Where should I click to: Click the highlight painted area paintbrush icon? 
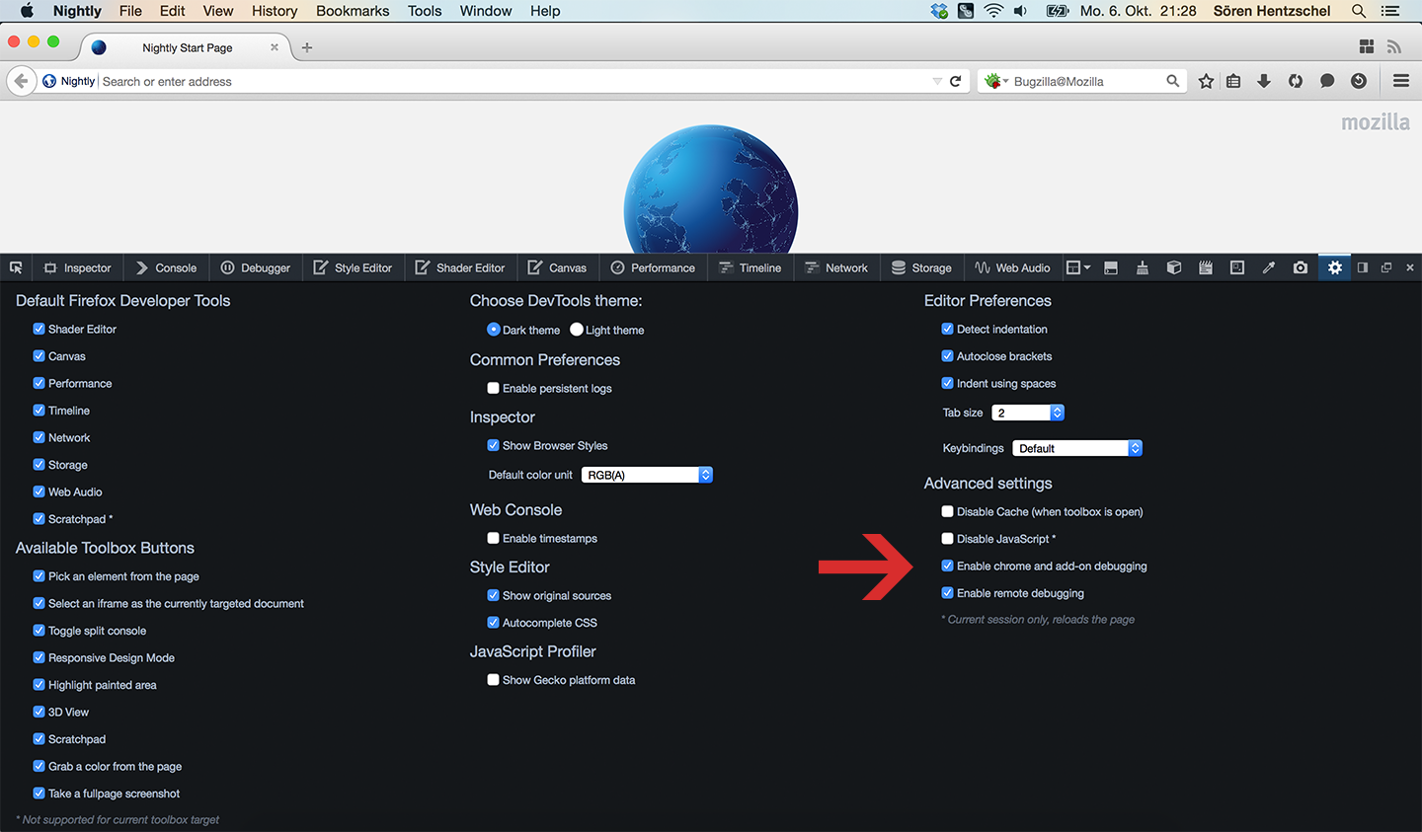coord(1143,267)
